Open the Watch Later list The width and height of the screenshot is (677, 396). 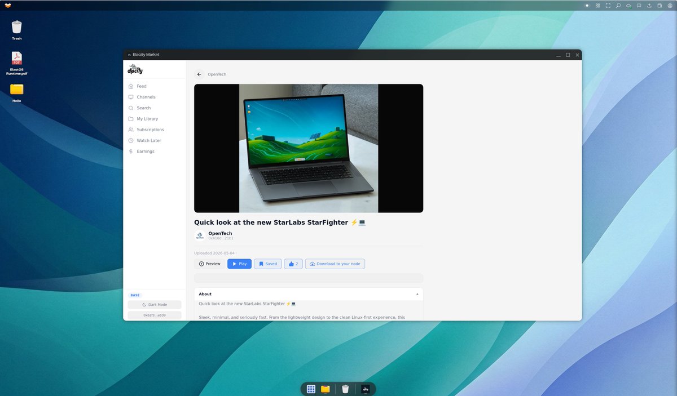click(x=154, y=140)
